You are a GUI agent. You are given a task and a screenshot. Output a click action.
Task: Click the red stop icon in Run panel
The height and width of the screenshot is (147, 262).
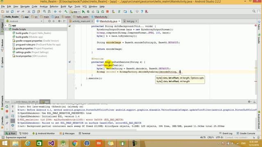coord(7,111)
